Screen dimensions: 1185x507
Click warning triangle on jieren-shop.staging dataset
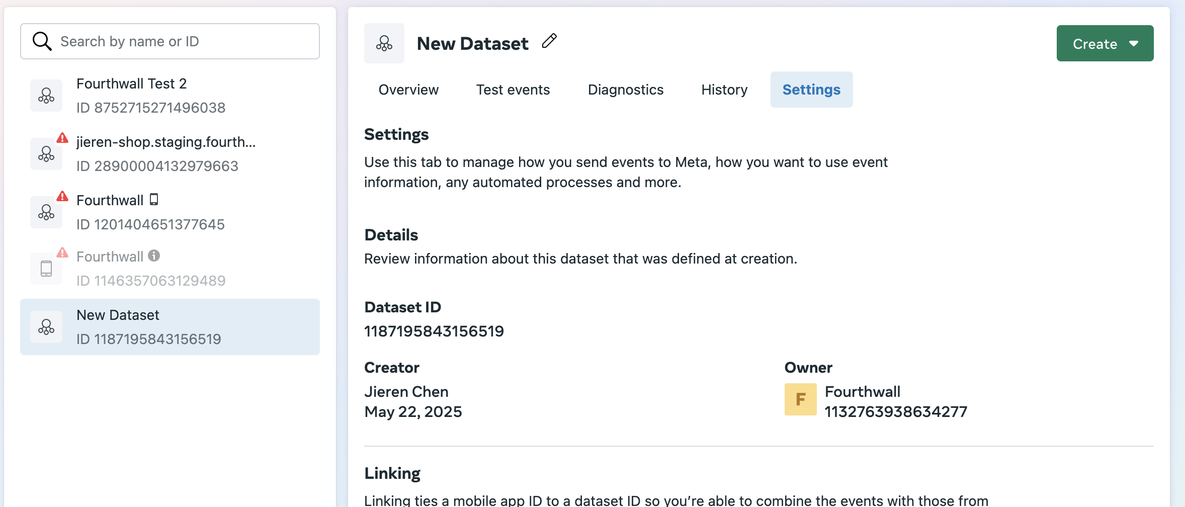(62, 138)
